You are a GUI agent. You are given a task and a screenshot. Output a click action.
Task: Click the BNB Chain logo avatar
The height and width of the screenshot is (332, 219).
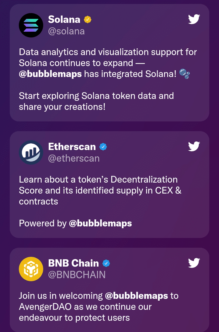coord(31,269)
